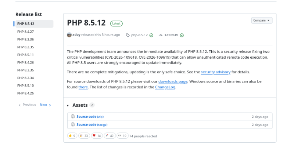Click '74 people reacted' text

click(x=143, y=136)
